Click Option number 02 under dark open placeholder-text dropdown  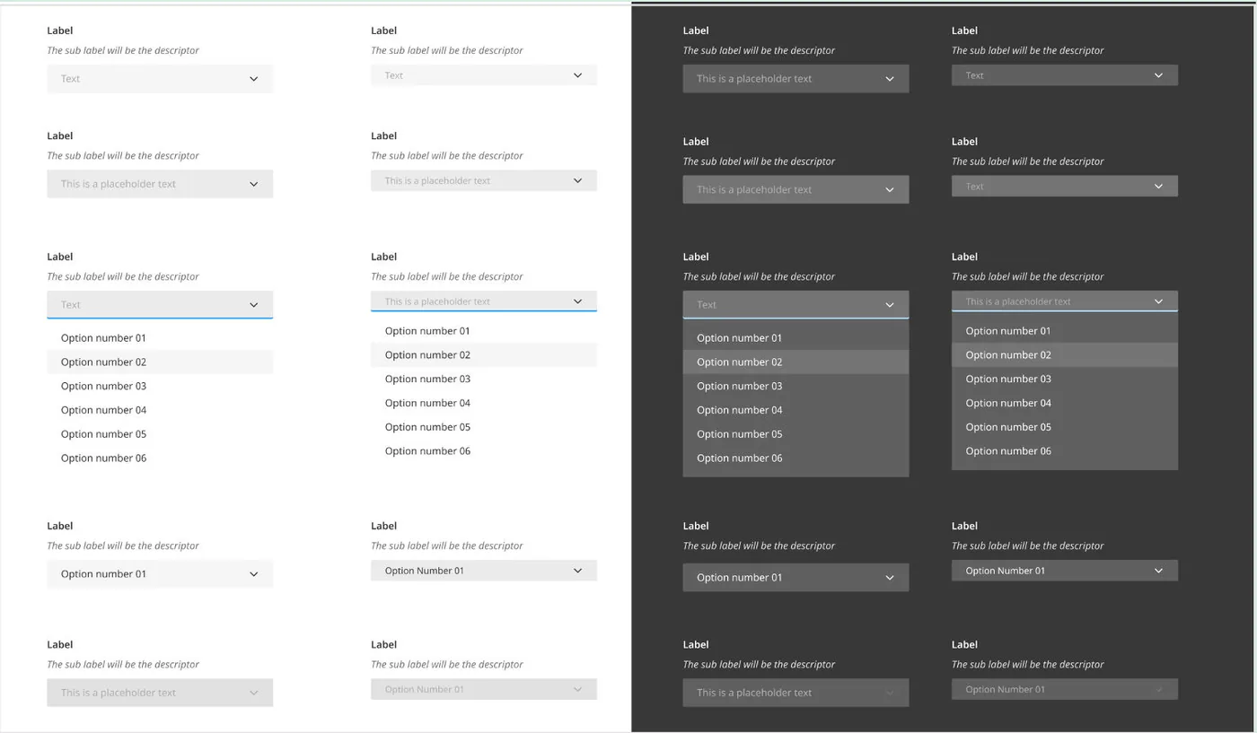point(1065,355)
